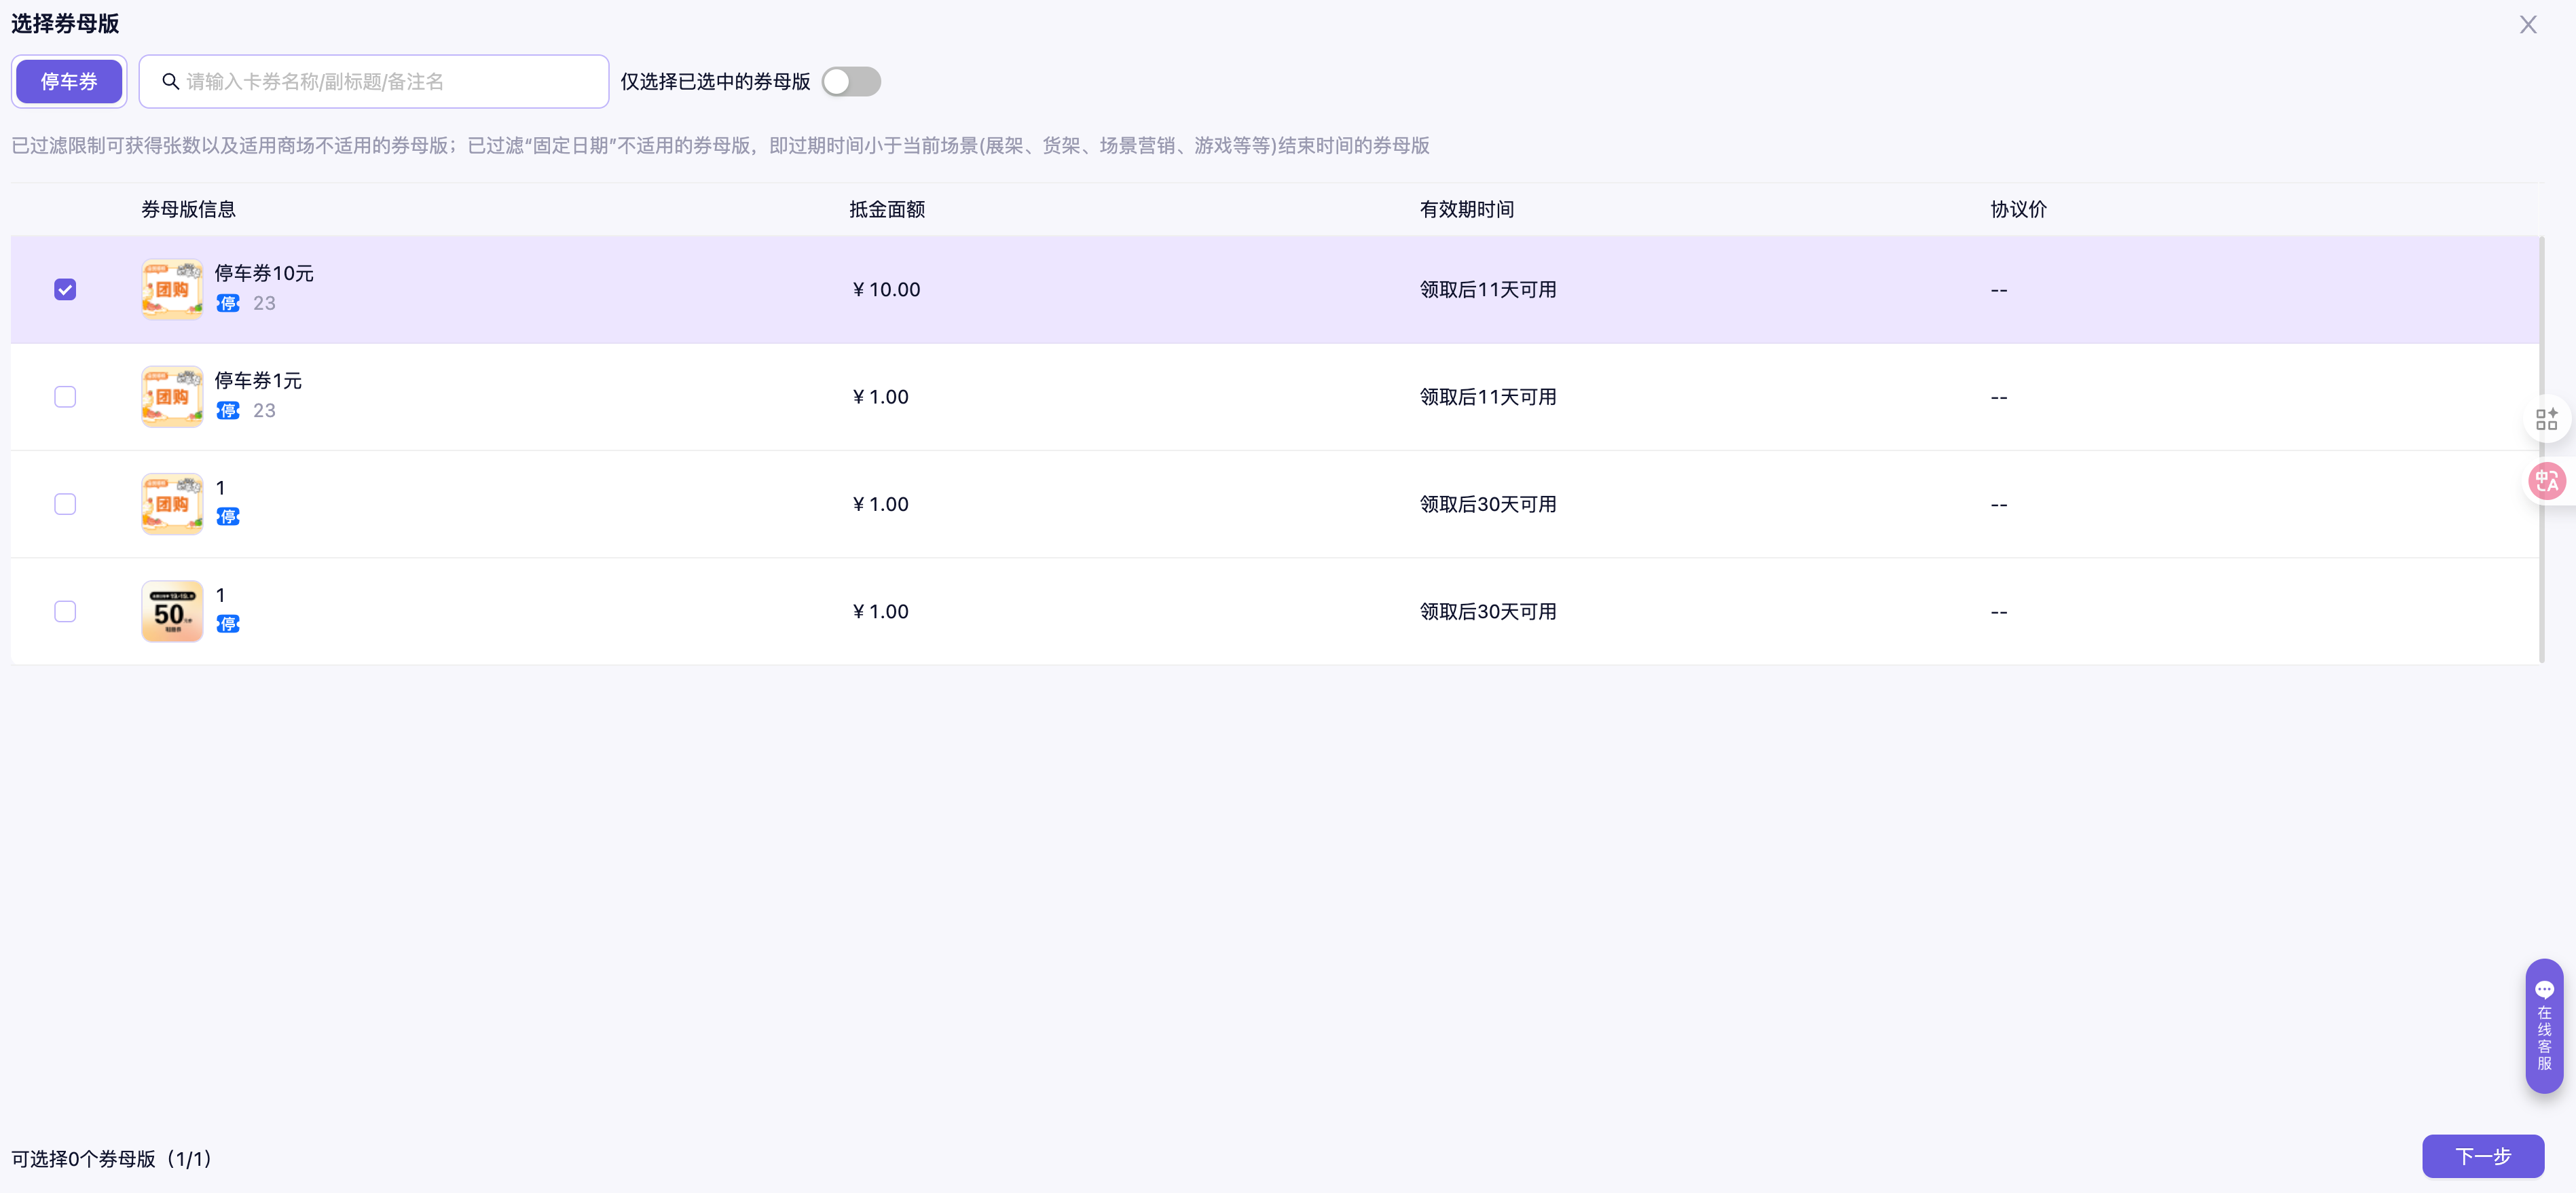Click the search magnifier icon
Screen dimensions: 2576x1193
click(x=171, y=81)
